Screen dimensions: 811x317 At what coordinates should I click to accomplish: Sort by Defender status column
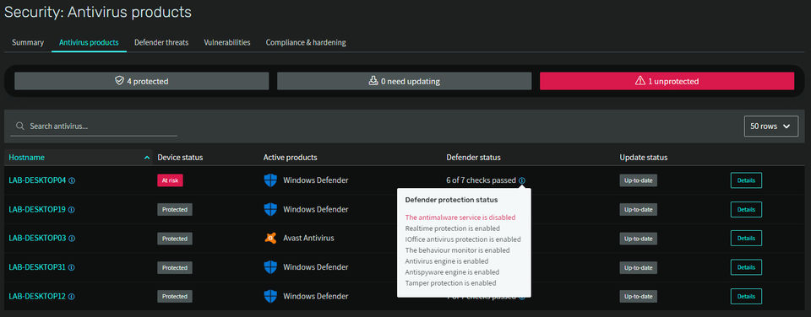[473, 158]
